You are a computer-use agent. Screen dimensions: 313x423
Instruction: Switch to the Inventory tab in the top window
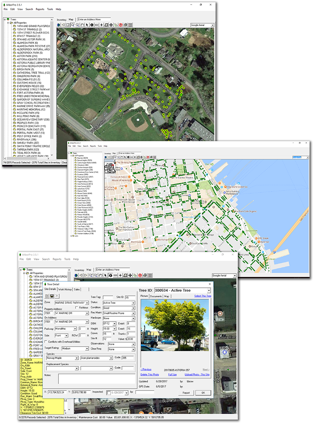click(x=62, y=20)
